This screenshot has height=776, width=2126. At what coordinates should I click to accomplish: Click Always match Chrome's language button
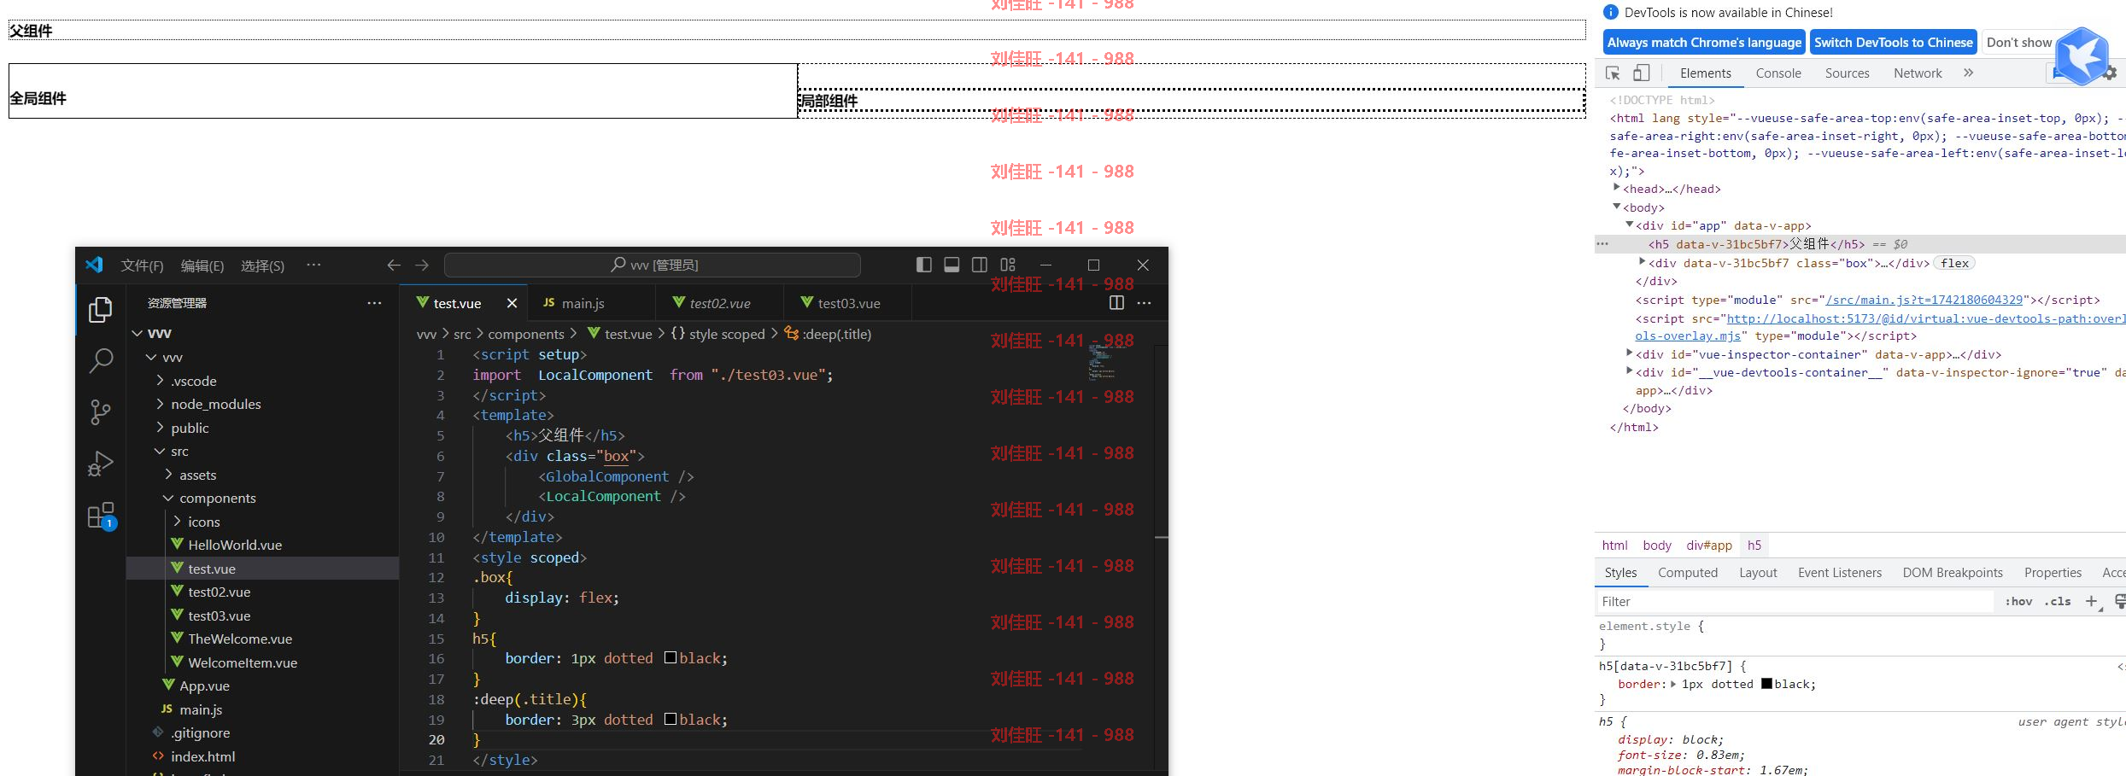pyautogui.click(x=1705, y=43)
